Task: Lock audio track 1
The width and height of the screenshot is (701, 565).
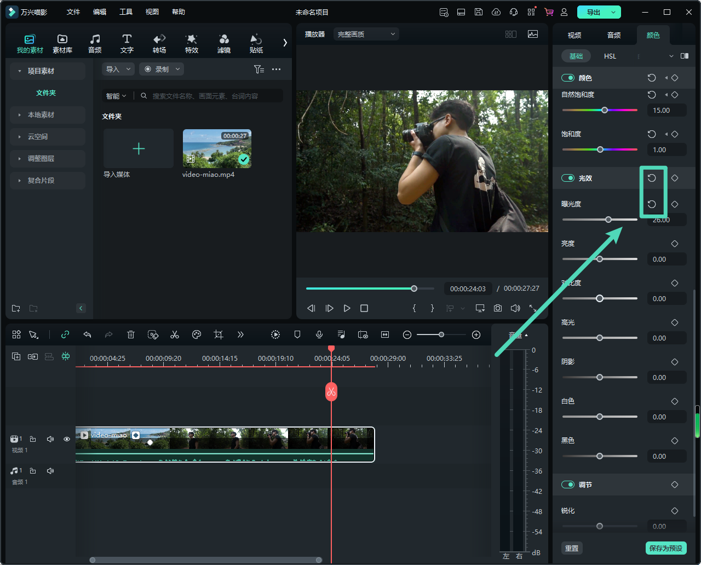Action: pos(33,471)
